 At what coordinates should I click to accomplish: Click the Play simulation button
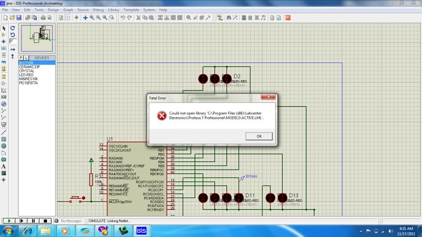tap(9, 221)
